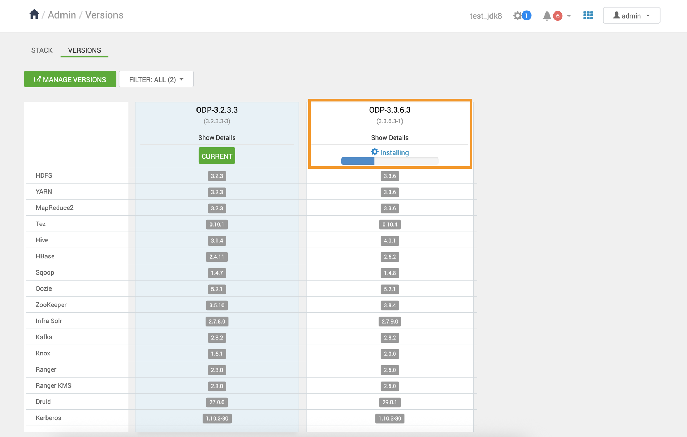Screen dimensions: 687x437
Task: Show Details for ODP-3.2.3.3
Action: 217,137
